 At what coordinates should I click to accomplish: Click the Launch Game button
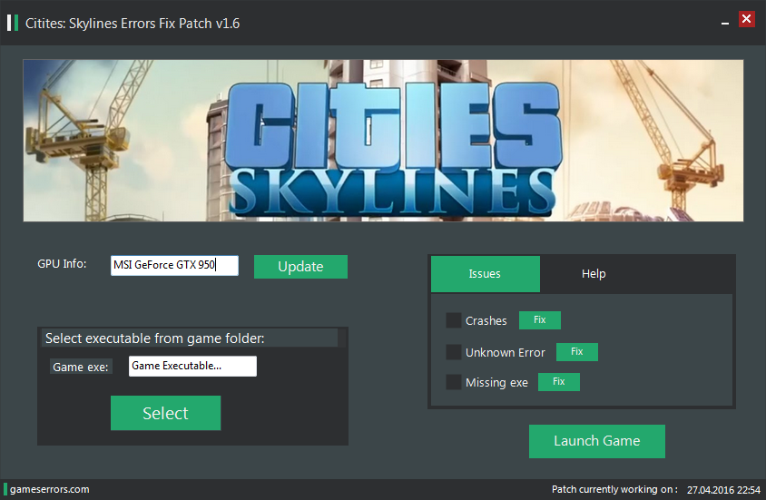pyautogui.click(x=596, y=441)
